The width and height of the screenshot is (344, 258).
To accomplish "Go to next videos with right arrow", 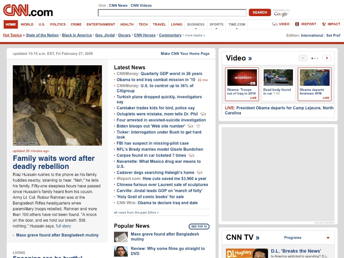I will tap(326, 58).
